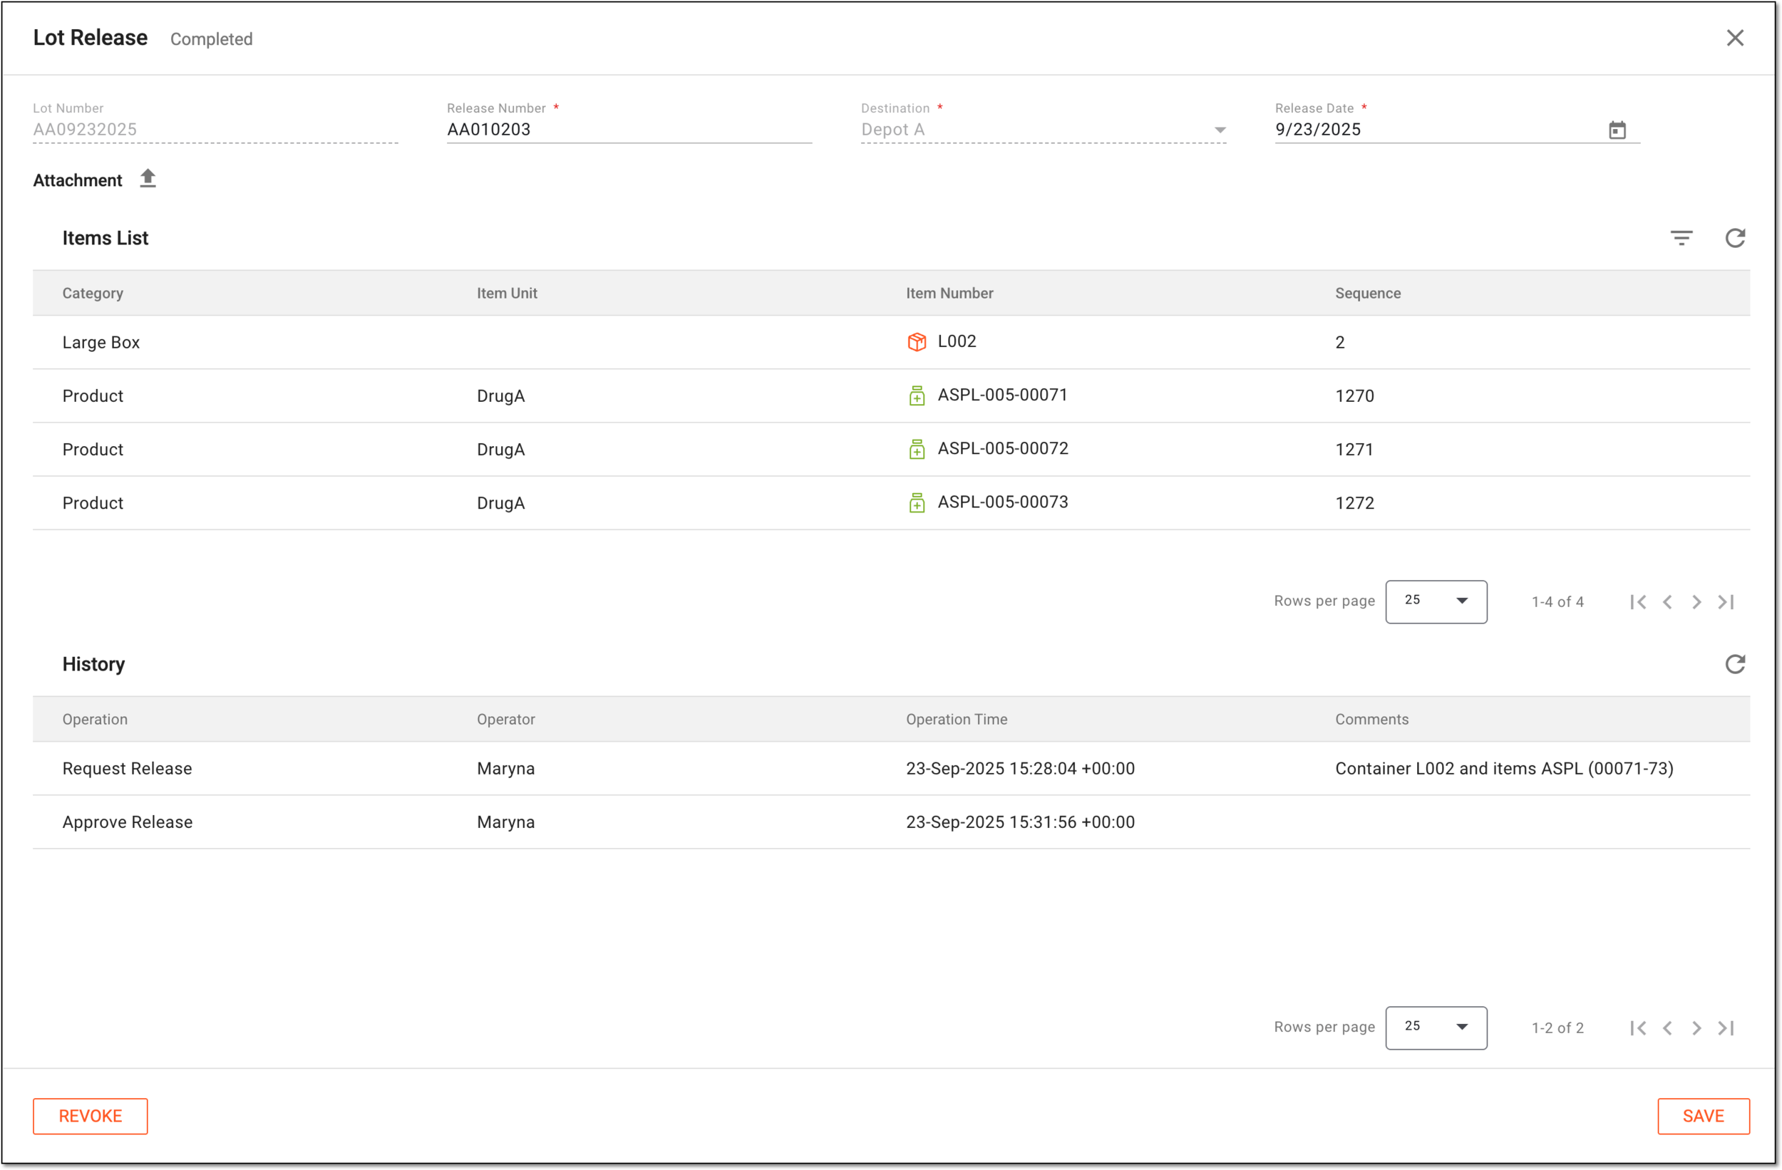Go to first page of Items List
The width and height of the screenshot is (1782, 1170).
point(1637,602)
